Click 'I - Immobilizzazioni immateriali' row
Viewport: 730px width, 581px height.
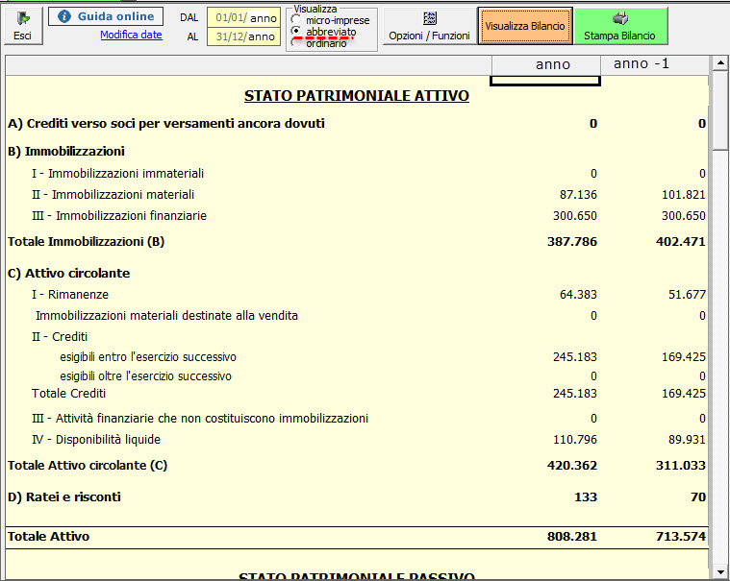(x=357, y=174)
